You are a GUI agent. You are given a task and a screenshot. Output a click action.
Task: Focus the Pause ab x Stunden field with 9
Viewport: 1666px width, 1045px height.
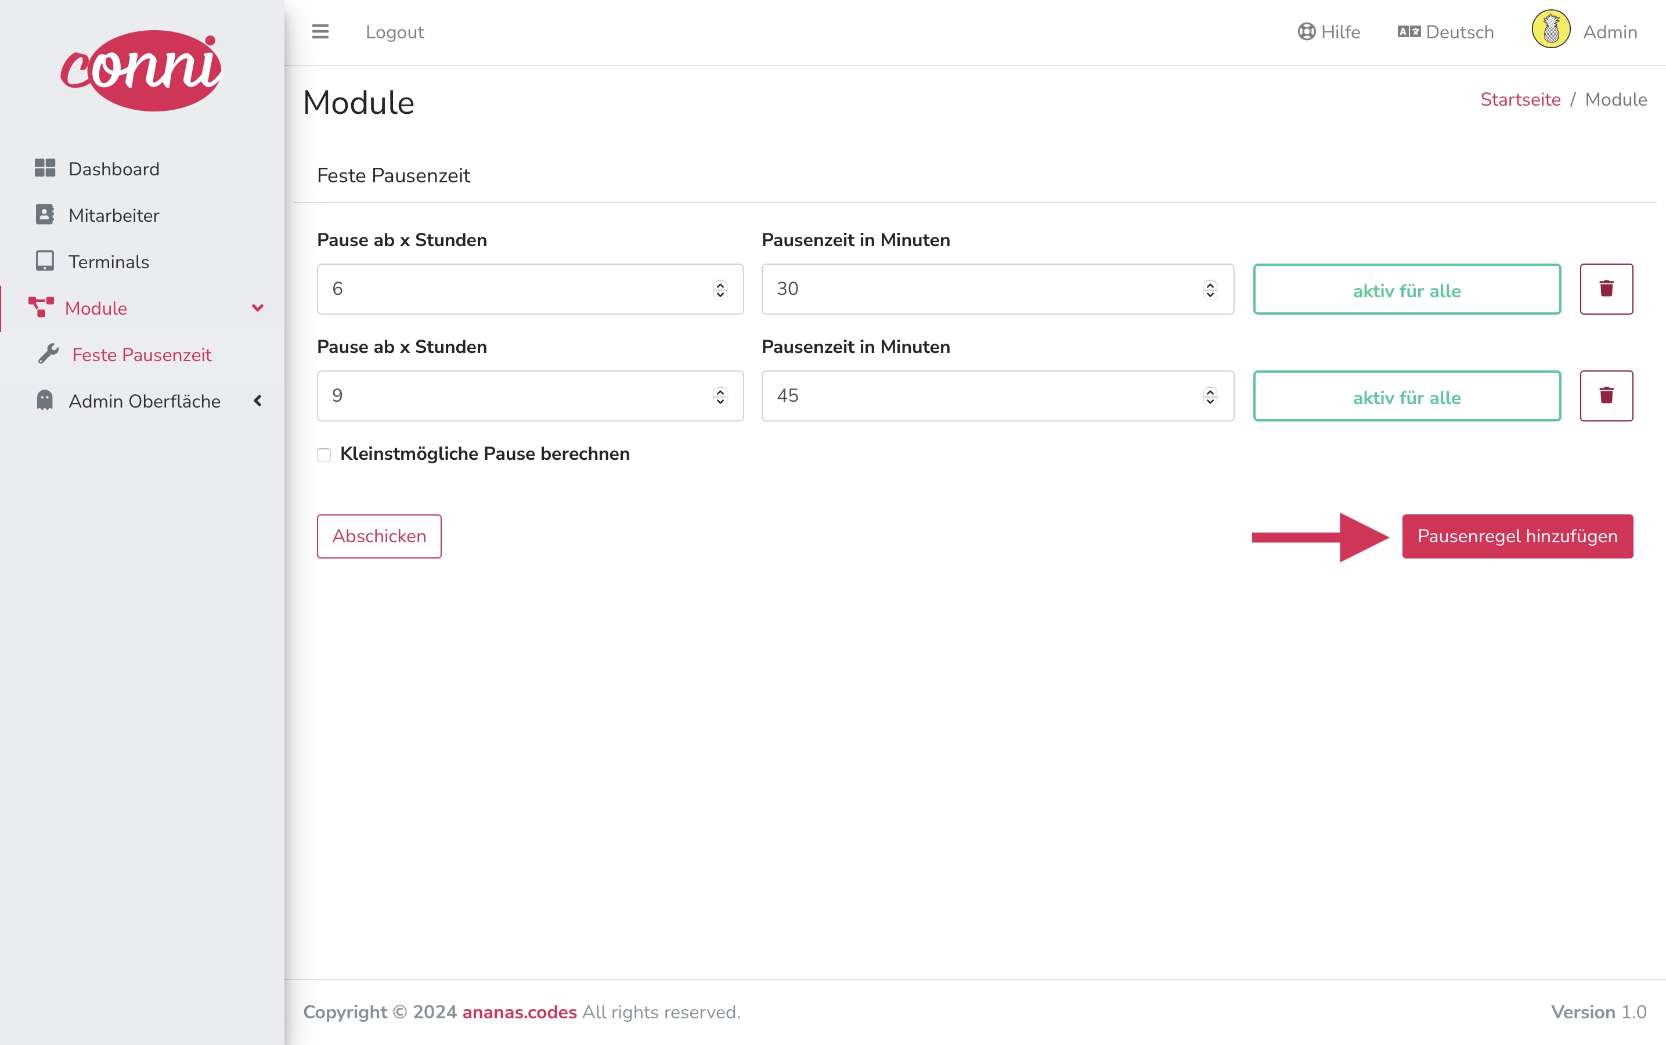click(x=530, y=396)
